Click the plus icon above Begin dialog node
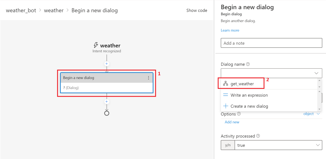The image size is (326, 159). point(107,64)
